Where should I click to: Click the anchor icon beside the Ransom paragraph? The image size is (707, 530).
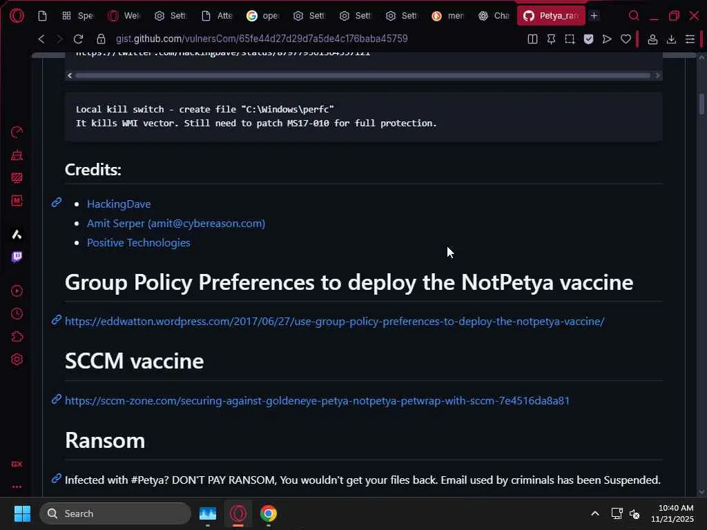coord(57,478)
